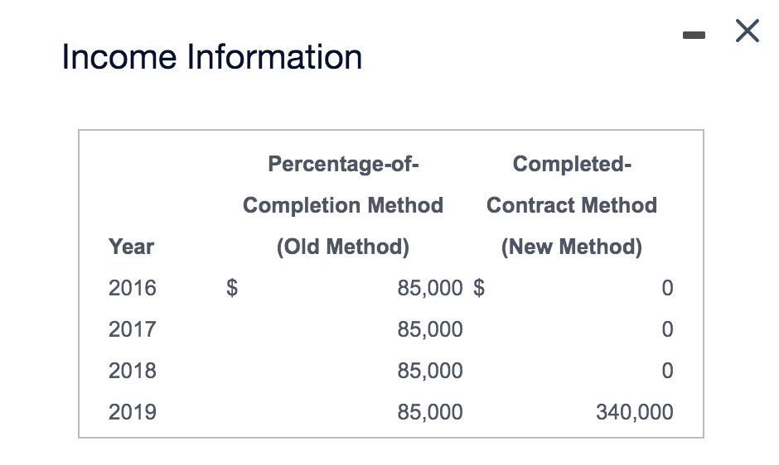Click the 2017 new method value 0
This screenshot has height=465, width=779.
coord(667,329)
